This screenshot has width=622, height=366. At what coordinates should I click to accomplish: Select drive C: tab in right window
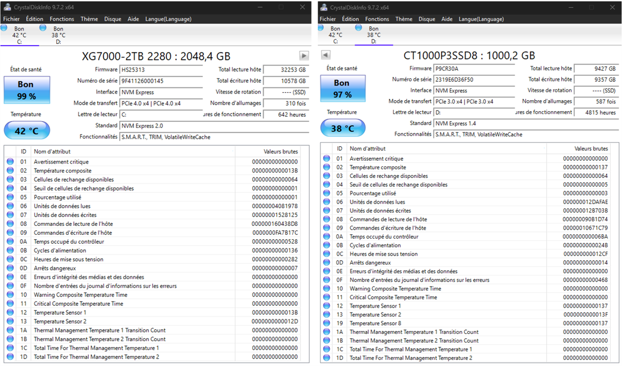pos(335,35)
